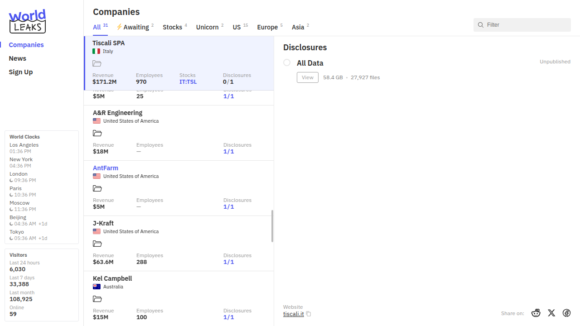Click the Companies page heading
The height and width of the screenshot is (326, 580).
coord(116,12)
